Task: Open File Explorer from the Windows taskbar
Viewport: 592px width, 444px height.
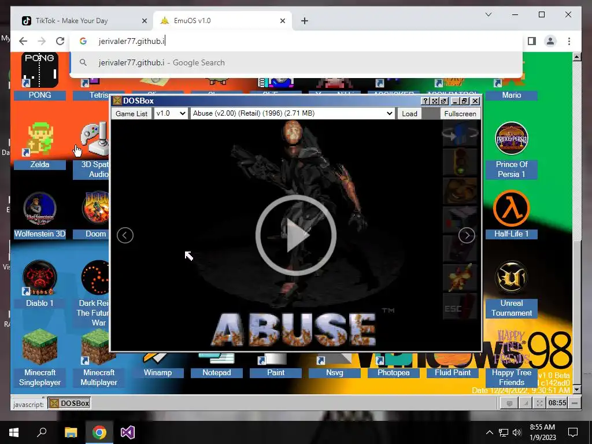Action: pos(71,432)
